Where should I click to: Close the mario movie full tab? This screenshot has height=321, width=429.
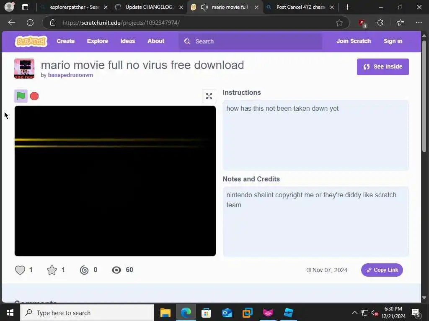[x=257, y=8]
